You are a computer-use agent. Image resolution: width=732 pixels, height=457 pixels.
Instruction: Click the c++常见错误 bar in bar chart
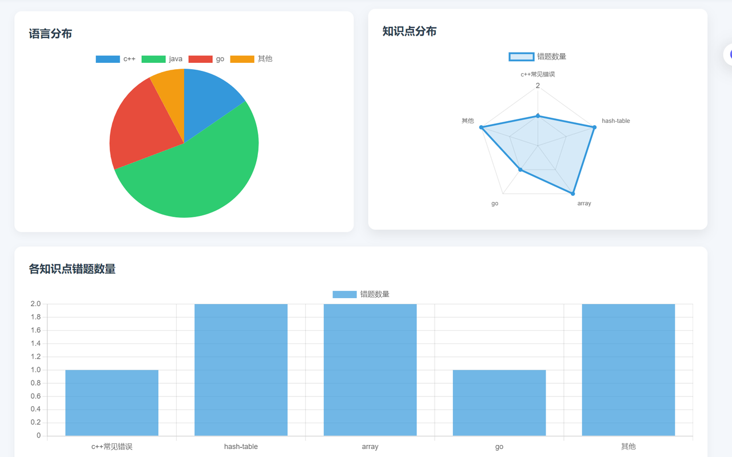coord(112,403)
